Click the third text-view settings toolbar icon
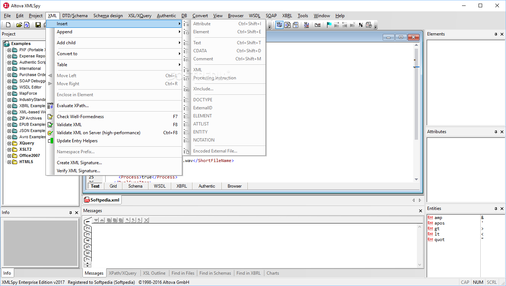The height and width of the screenshot is (286, 506). (x=296, y=25)
